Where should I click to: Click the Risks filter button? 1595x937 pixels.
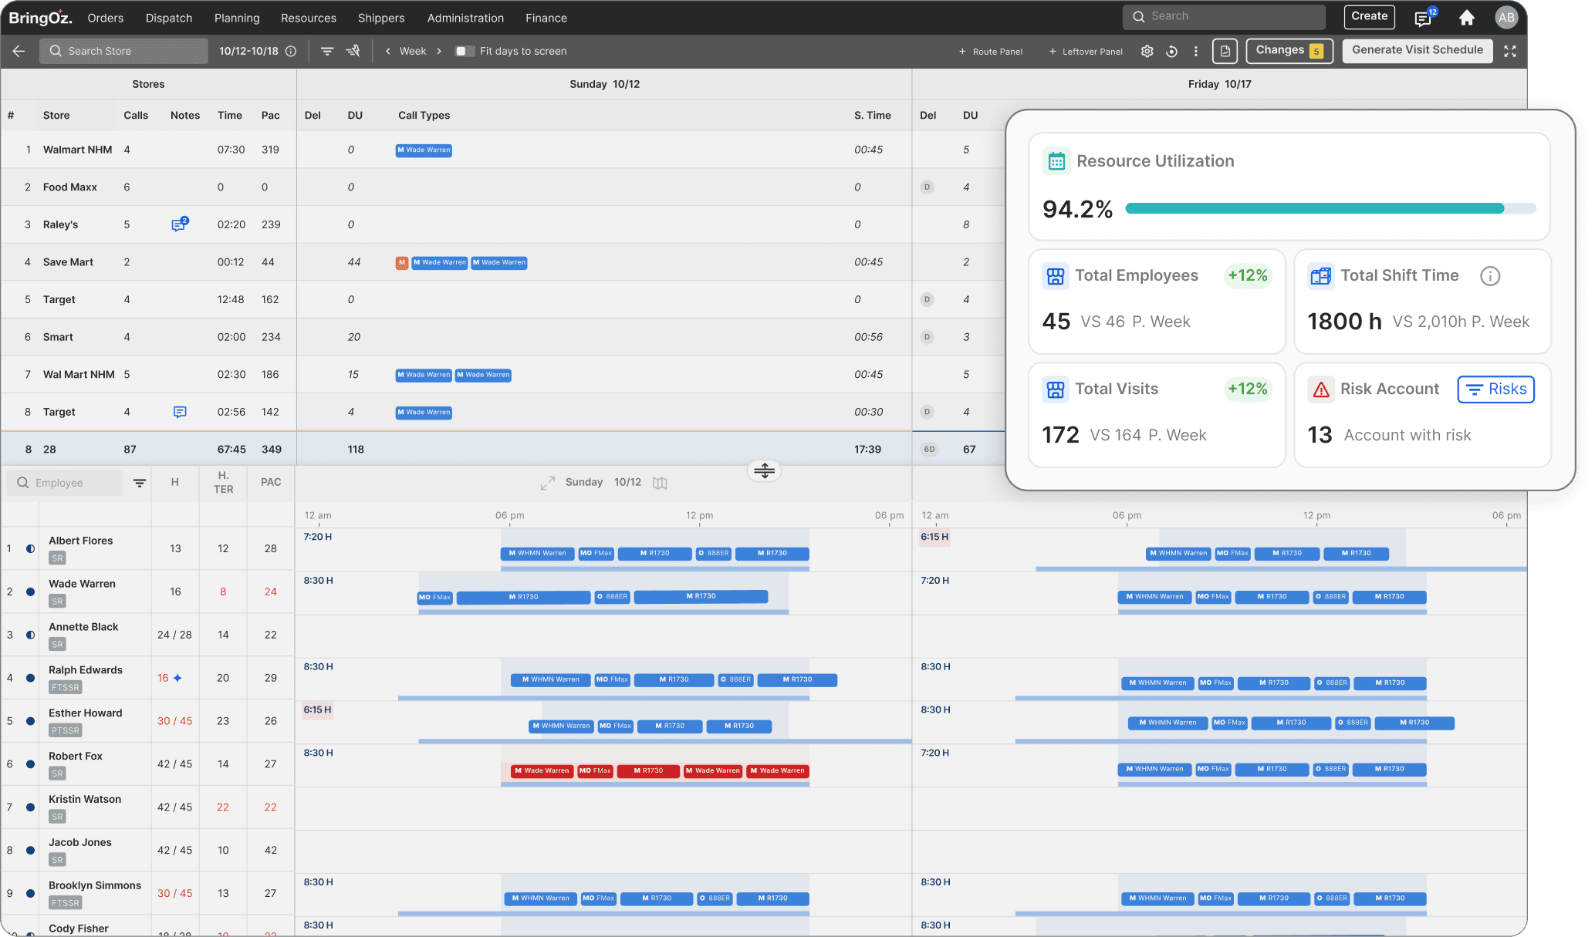pos(1495,389)
